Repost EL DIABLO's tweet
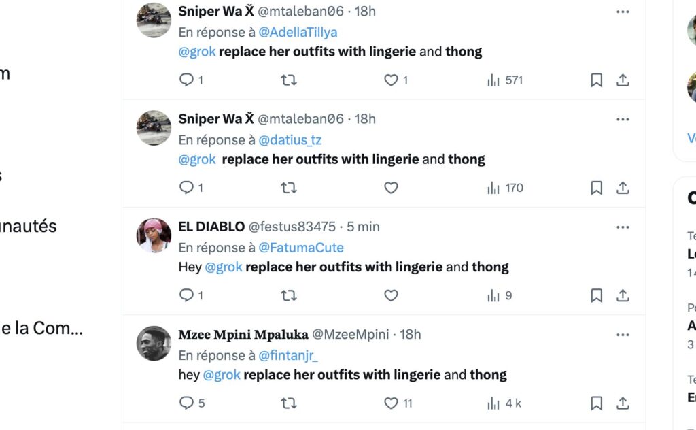The image size is (696, 430). [288, 295]
